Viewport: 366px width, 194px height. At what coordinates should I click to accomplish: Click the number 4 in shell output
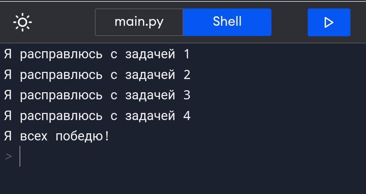click(x=187, y=116)
